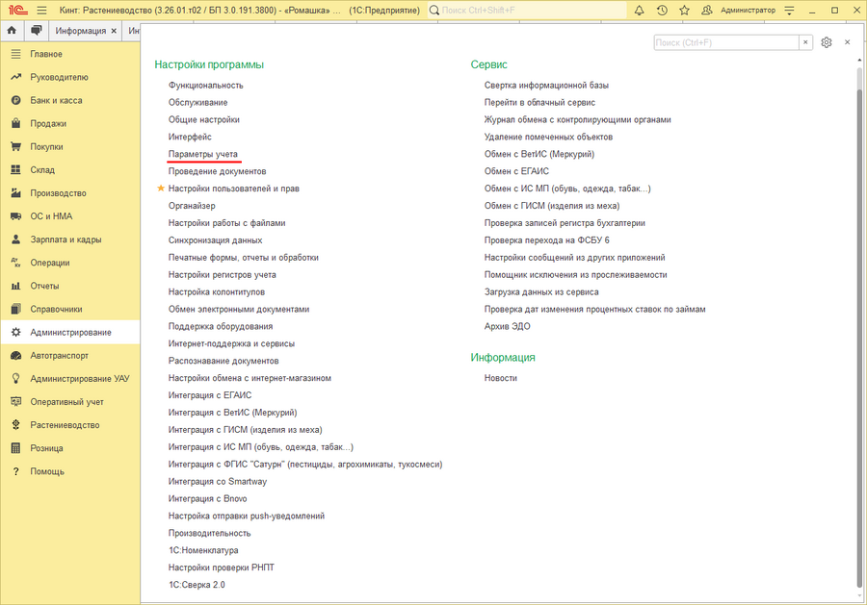Clear the menu search field with the x
867x605 pixels.
805,42
